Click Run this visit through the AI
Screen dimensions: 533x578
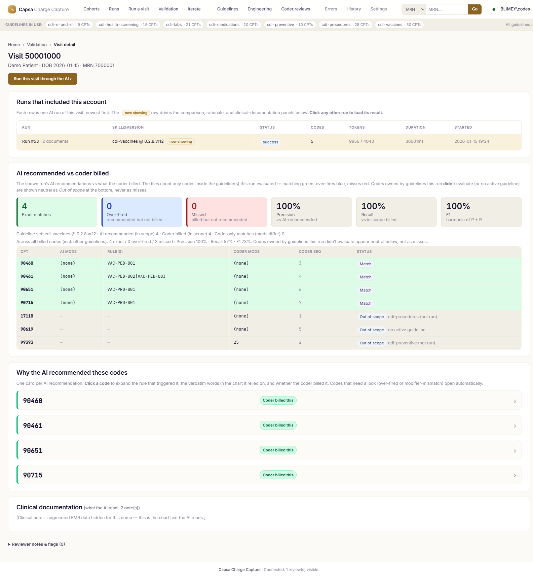[x=43, y=79]
